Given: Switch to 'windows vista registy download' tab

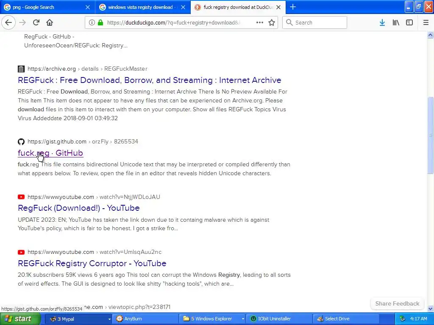Looking at the screenshot, I should pos(142,7).
